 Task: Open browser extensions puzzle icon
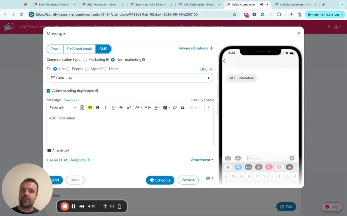click(279, 15)
